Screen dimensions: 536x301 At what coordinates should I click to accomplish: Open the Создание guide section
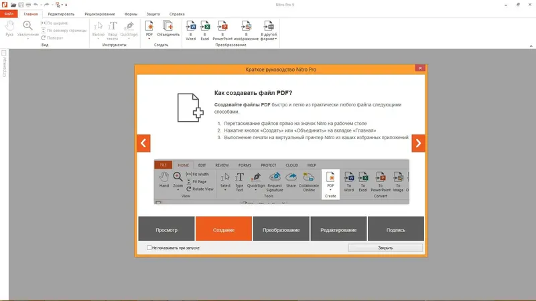(x=224, y=229)
